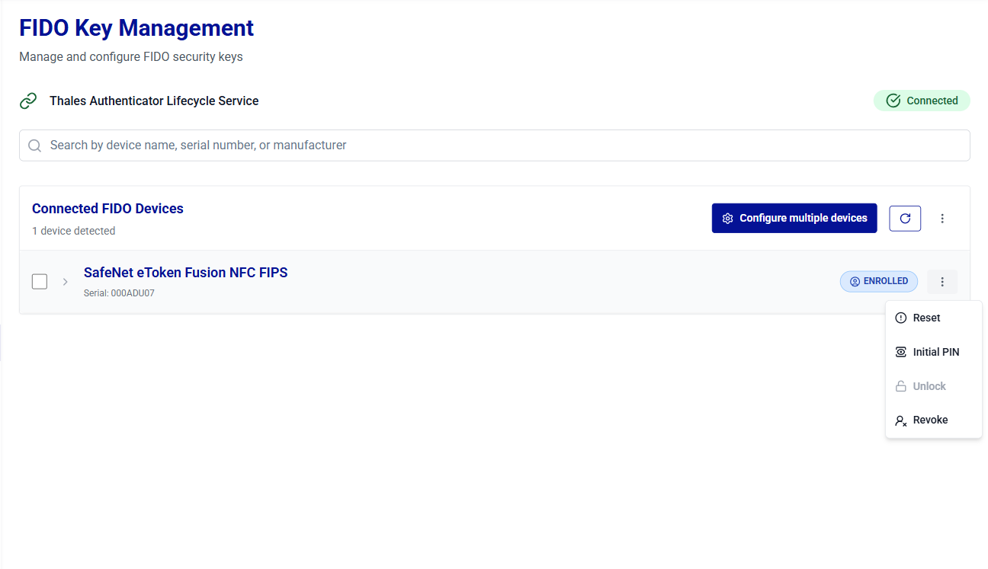Focus the device search input field
The height and width of the screenshot is (569, 988).
[495, 145]
